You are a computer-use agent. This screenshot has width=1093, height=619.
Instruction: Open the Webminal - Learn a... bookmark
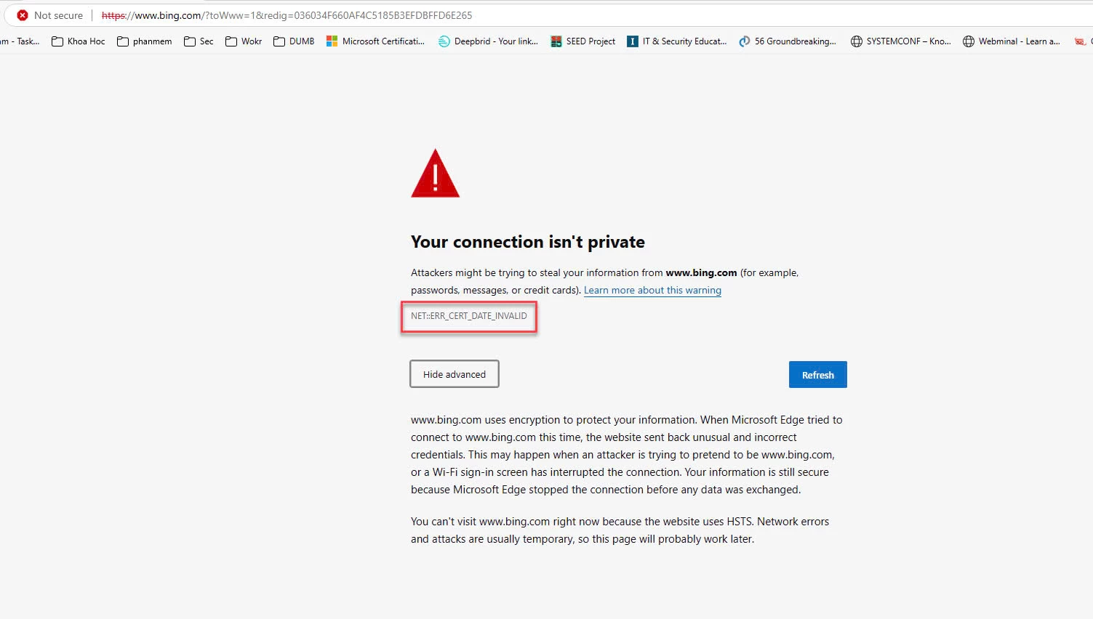(x=1012, y=41)
